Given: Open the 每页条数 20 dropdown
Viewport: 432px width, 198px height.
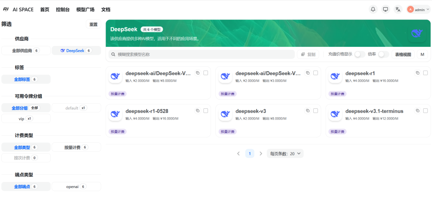Looking at the screenshot, I should 285,153.
